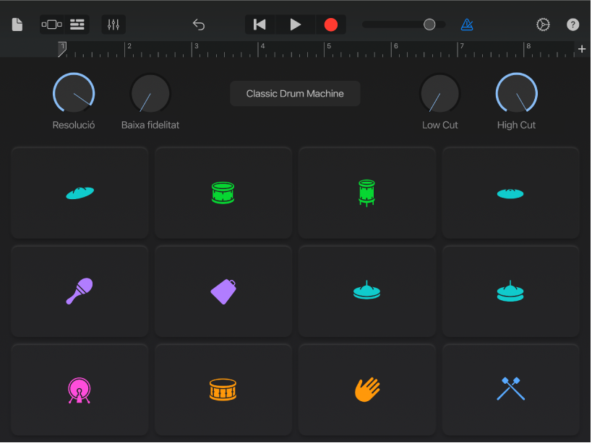
Task: Hit the green snare drum pad
Action: pyautogui.click(x=223, y=193)
